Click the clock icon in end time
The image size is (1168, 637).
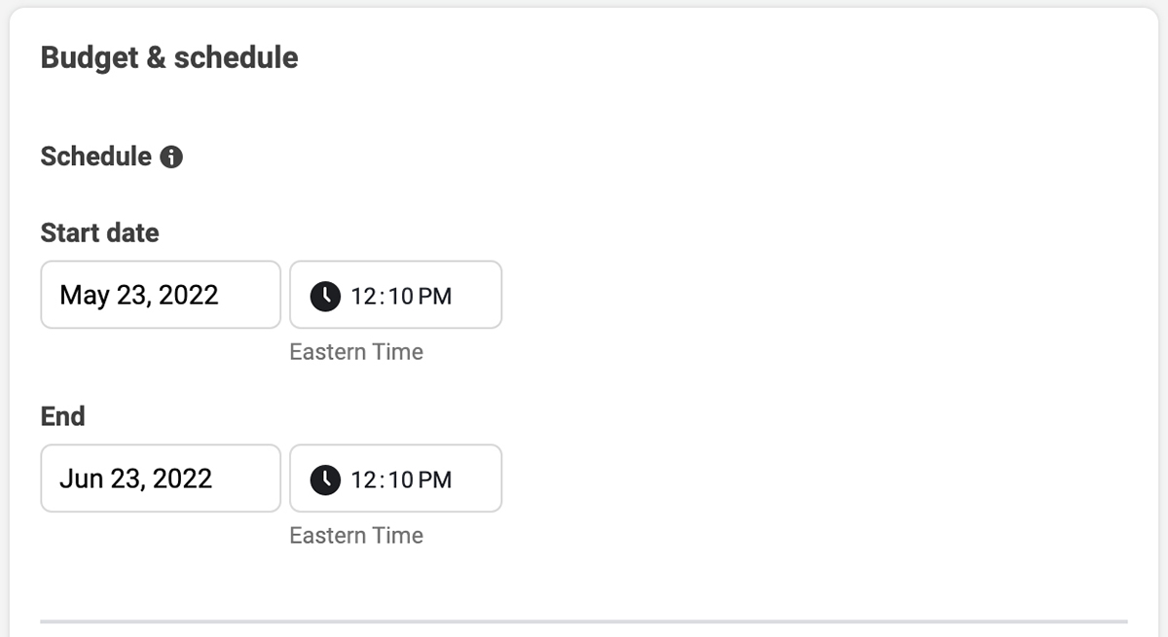(x=325, y=479)
